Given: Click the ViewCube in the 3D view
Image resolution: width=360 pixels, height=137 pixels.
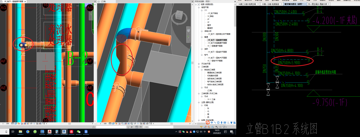Looking at the screenshot, I should [179, 15].
